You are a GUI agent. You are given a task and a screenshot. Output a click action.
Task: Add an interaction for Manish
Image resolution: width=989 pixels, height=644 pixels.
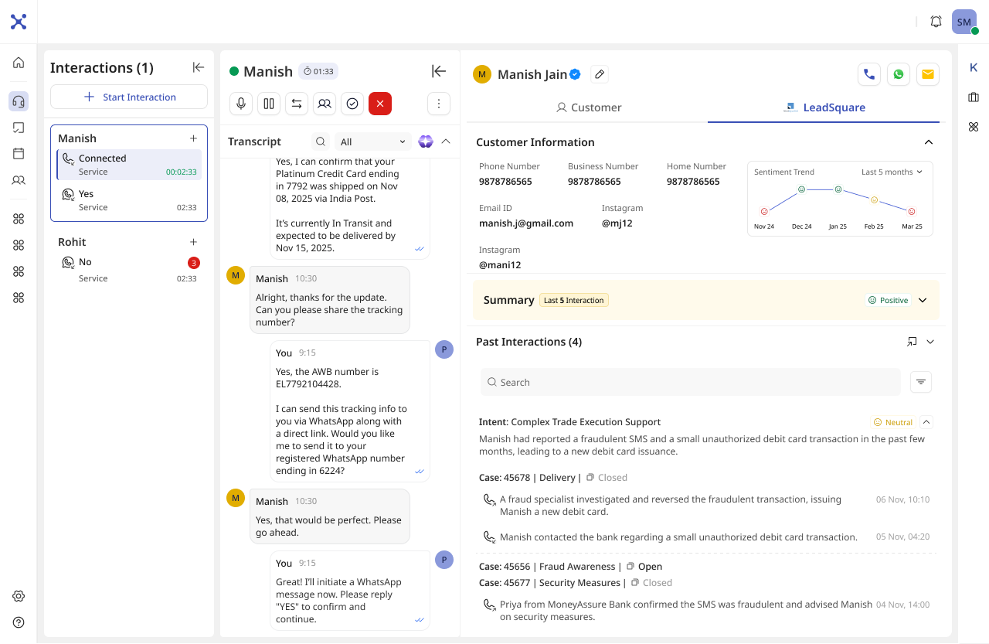point(193,138)
